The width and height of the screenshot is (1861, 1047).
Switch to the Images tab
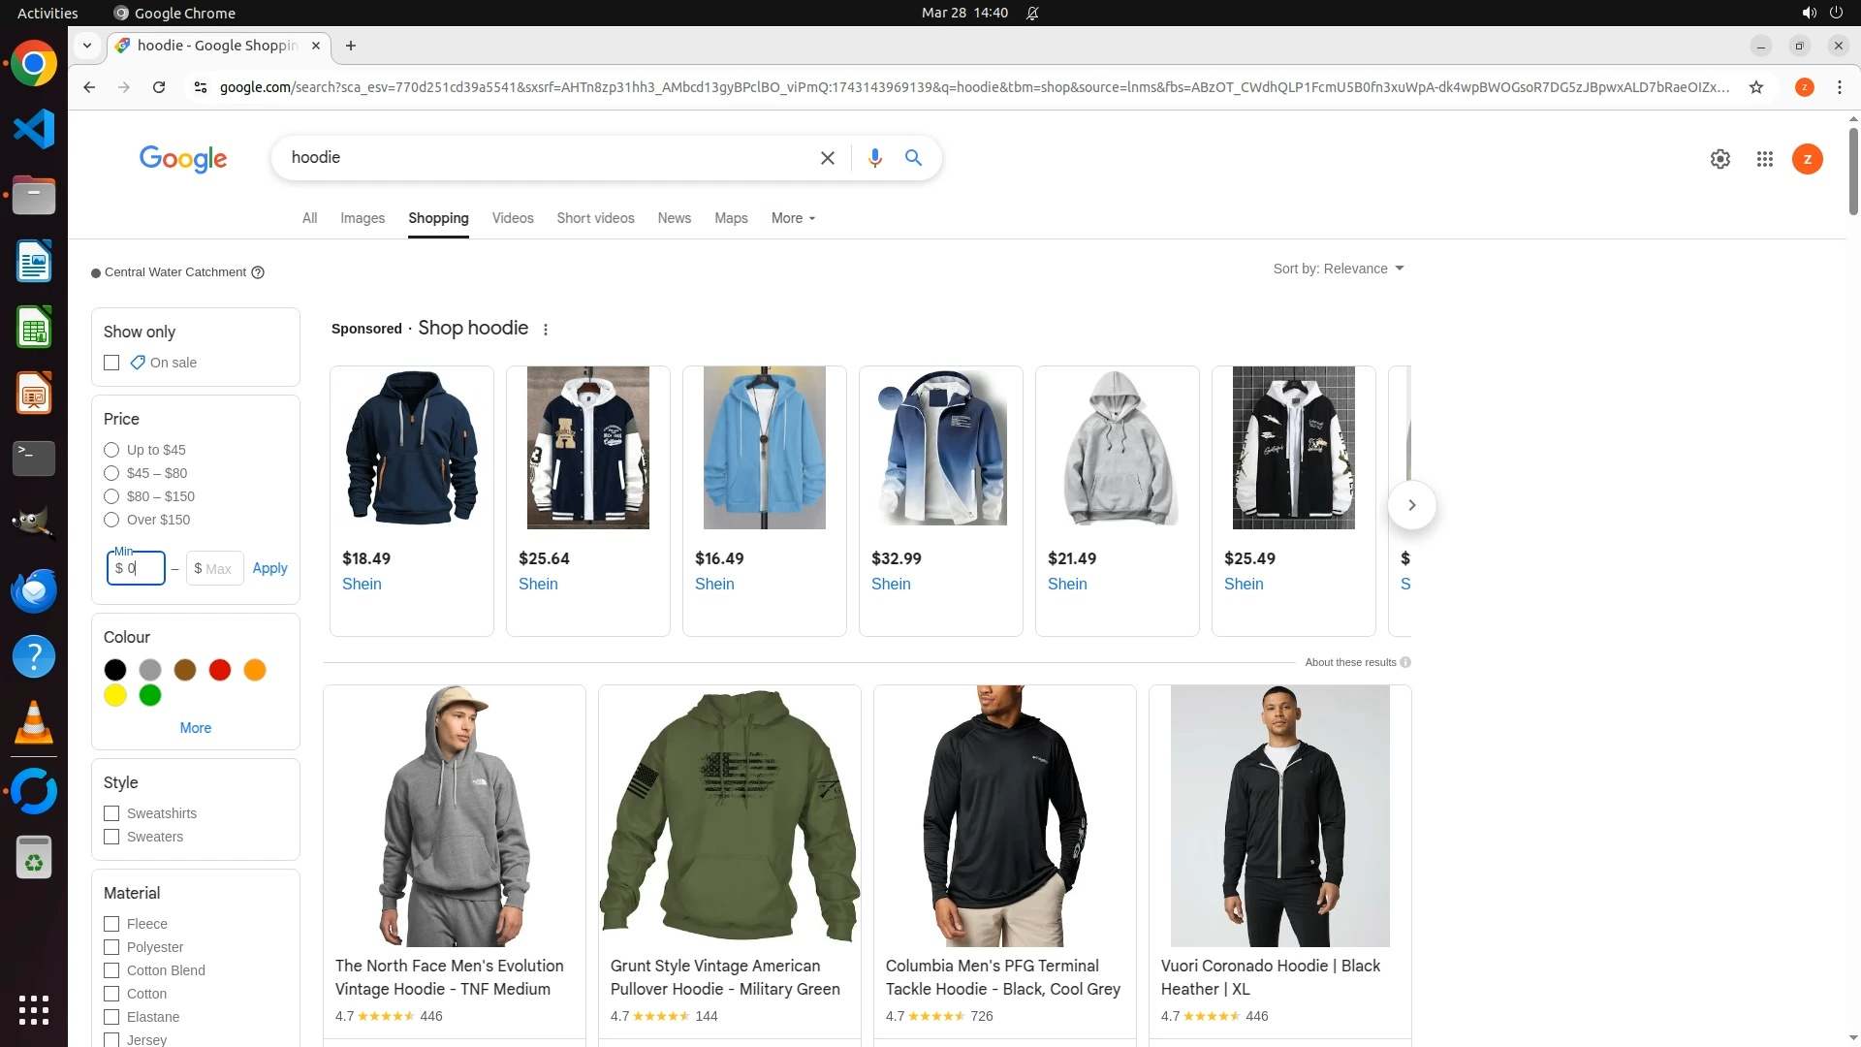tap(362, 218)
